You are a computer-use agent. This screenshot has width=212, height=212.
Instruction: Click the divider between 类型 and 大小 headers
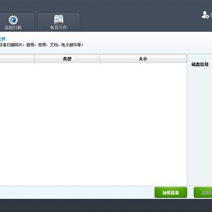click(x=100, y=59)
